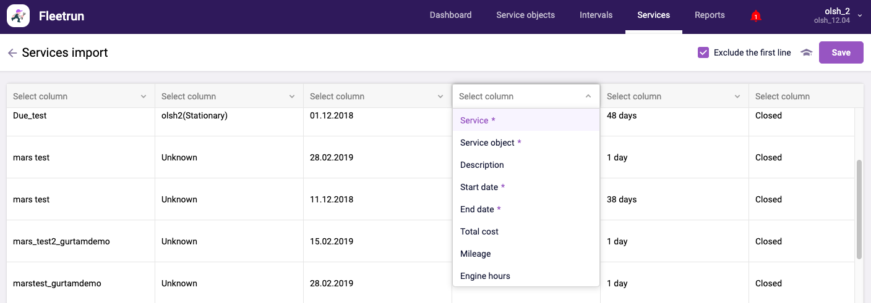871x303 pixels.
Task: Open the first Select column dropdown
Action: click(x=80, y=96)
